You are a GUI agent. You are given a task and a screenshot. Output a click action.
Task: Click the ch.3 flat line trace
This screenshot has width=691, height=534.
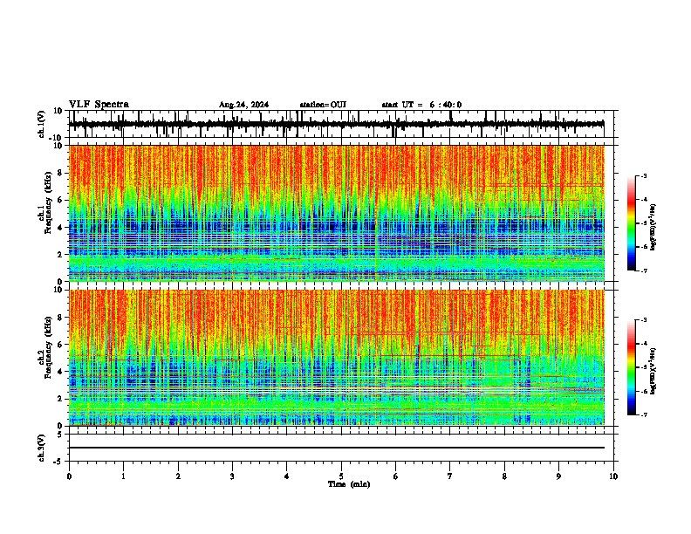pos(336,448)
